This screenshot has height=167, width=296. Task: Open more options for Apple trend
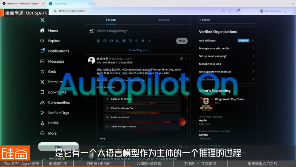coord(253,117)
